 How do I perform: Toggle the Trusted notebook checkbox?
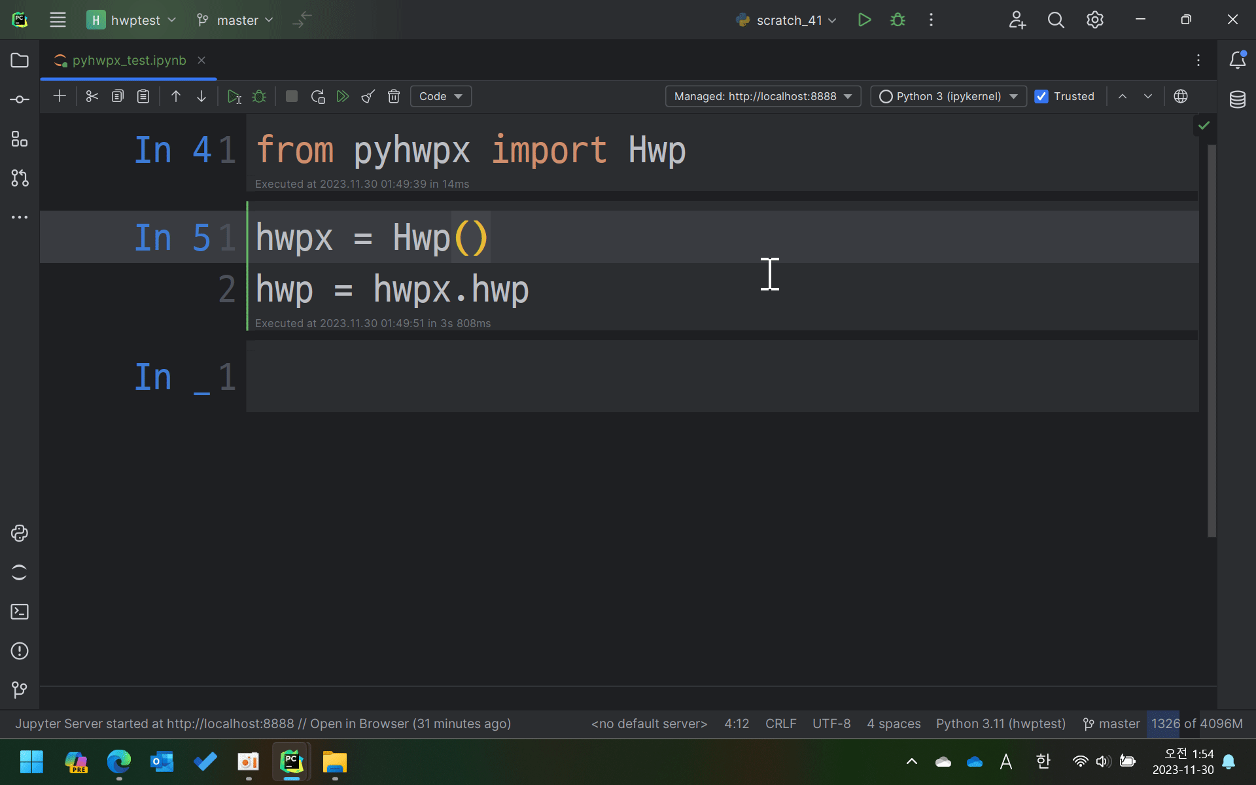click(1041, 96)
